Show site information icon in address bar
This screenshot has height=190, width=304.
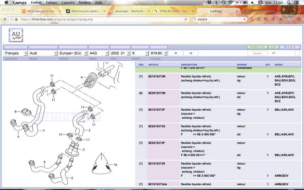pyautogui.click(x=12, y=19)
